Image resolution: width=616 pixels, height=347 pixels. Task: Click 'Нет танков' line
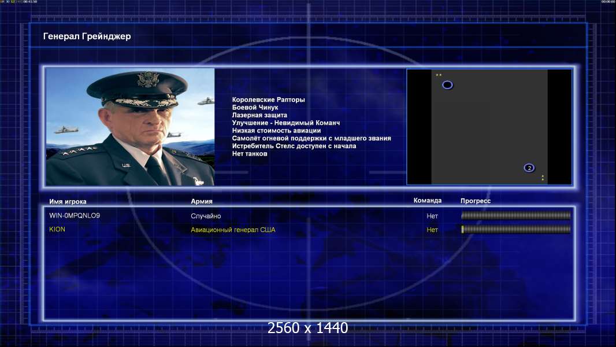[x=250, y=154]
